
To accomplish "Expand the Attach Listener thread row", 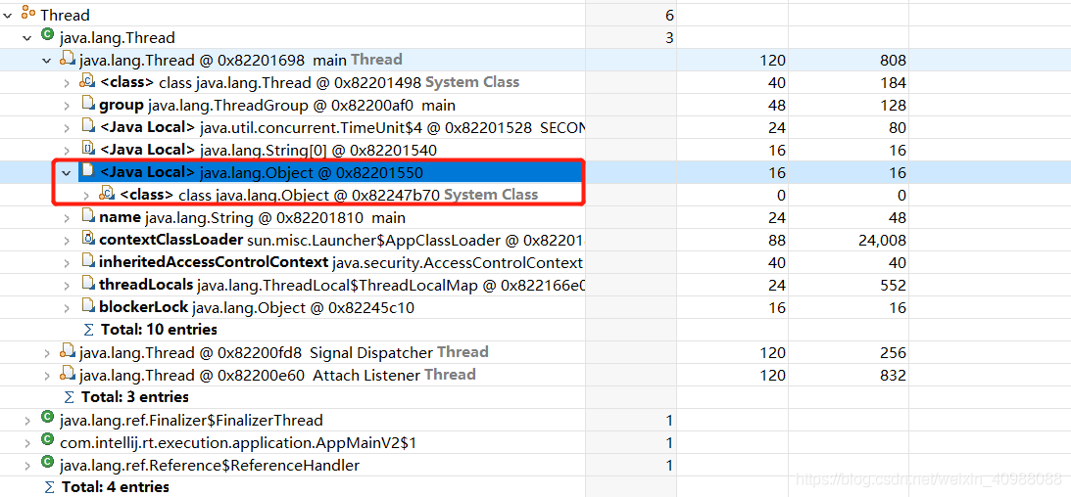I will (47, 376).
